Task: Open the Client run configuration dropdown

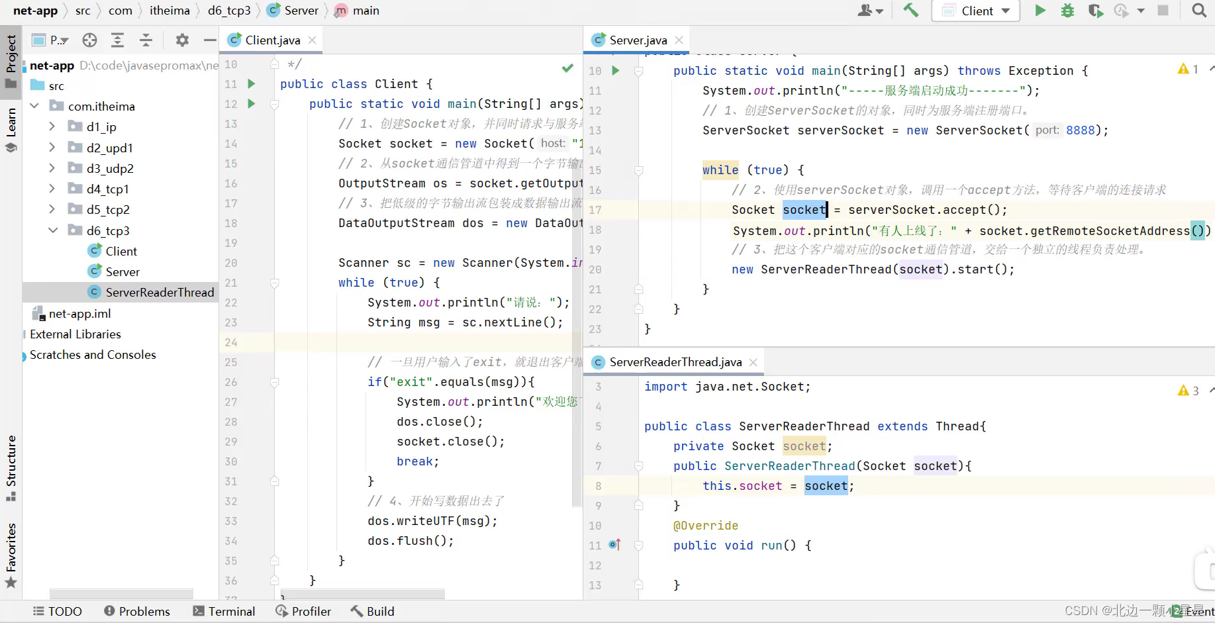Action: click(976, 11)
